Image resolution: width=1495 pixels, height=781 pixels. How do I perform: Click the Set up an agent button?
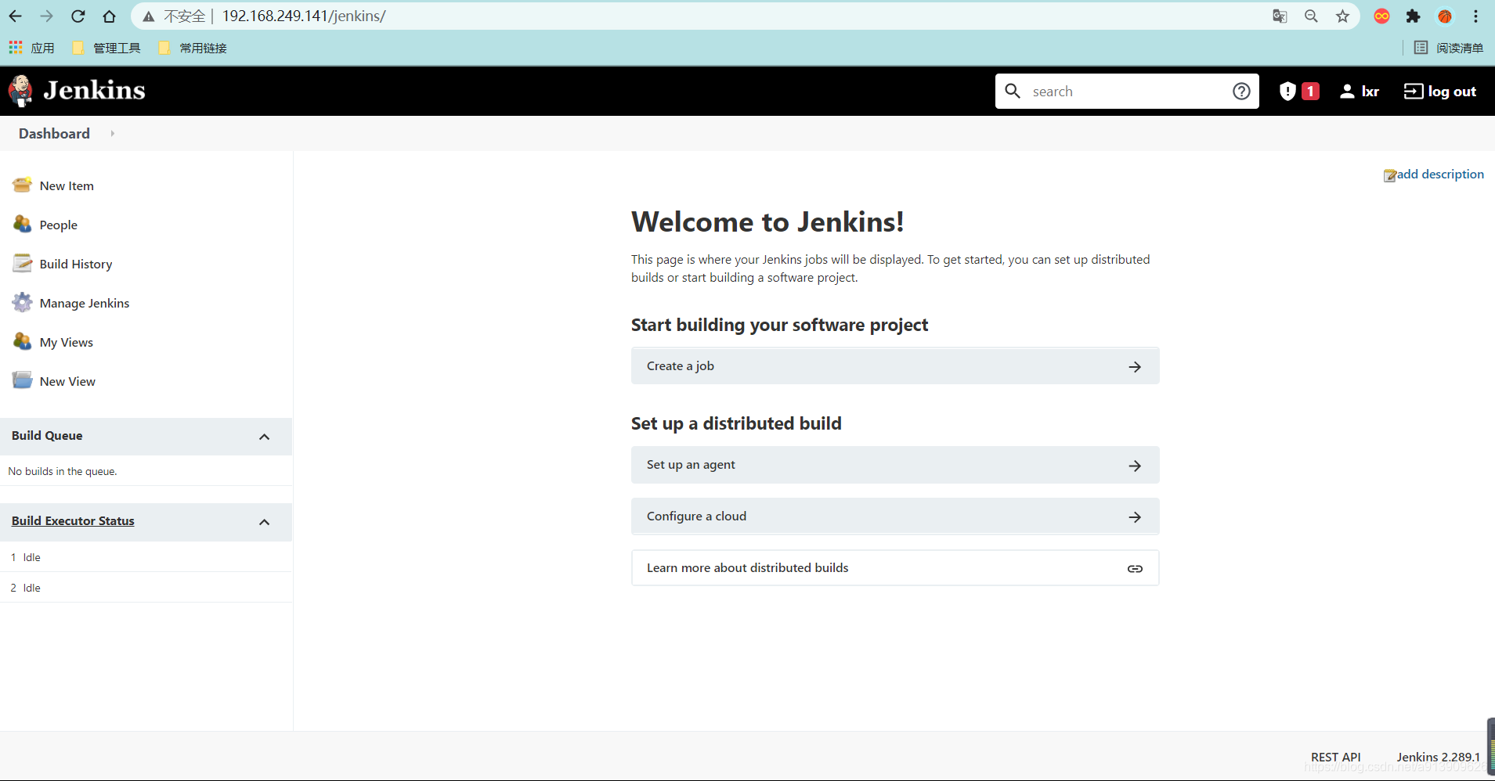(895, 465)
